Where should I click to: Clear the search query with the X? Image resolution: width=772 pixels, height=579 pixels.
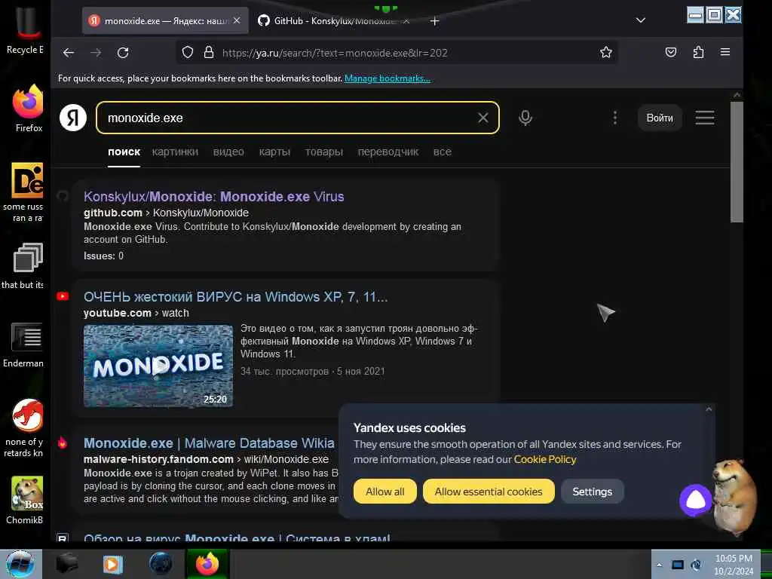coord(483,118)
